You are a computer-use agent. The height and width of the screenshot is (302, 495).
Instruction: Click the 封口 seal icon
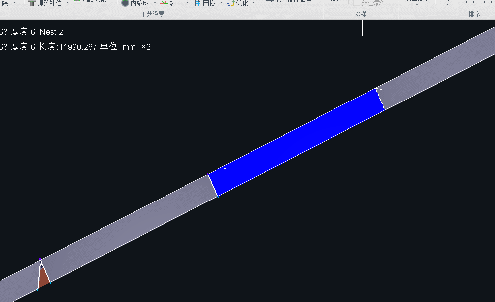(164, 3)
